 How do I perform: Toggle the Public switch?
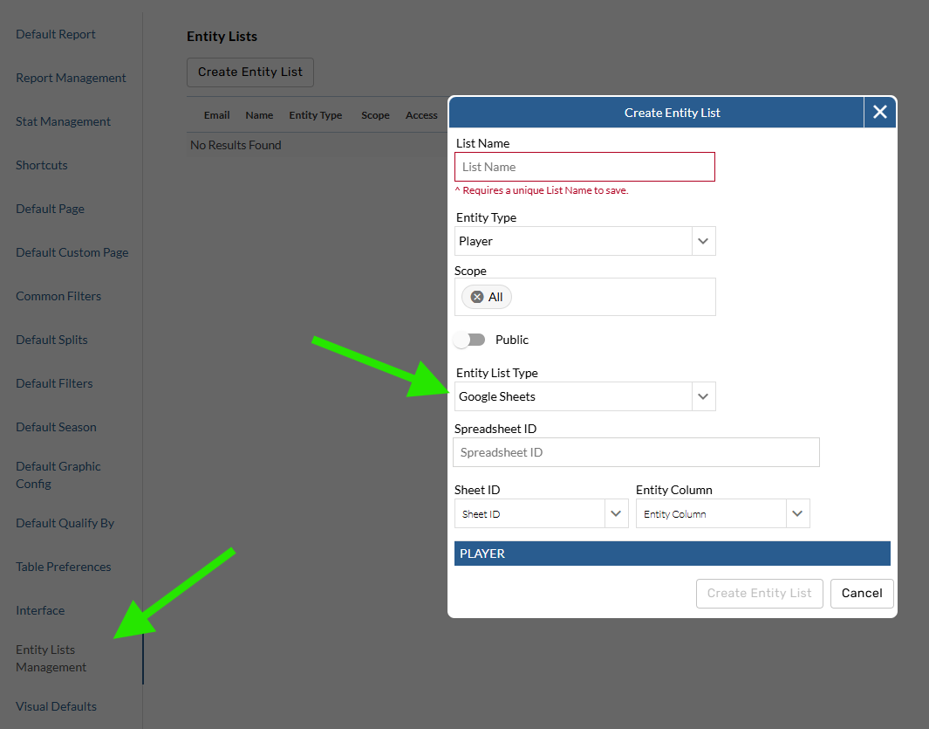pyautogui.click(x=469, y=340)
